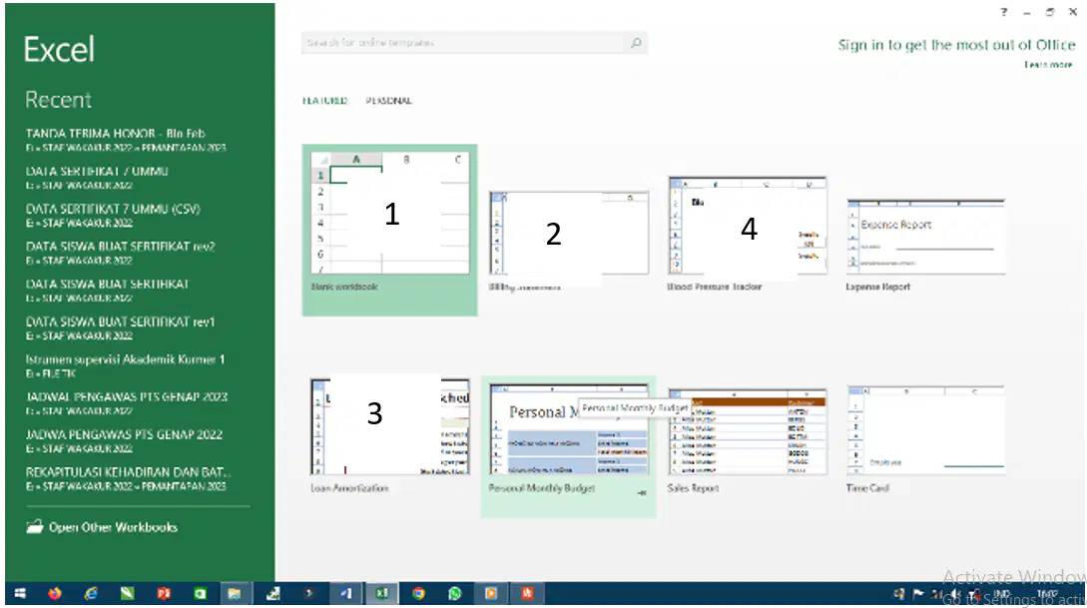Image resolution: width=1087 pixels, height=608 pixels.
Task: Open recent file TANDA TERIMA HONOR - Bln Feb
Action: (126, 140)
